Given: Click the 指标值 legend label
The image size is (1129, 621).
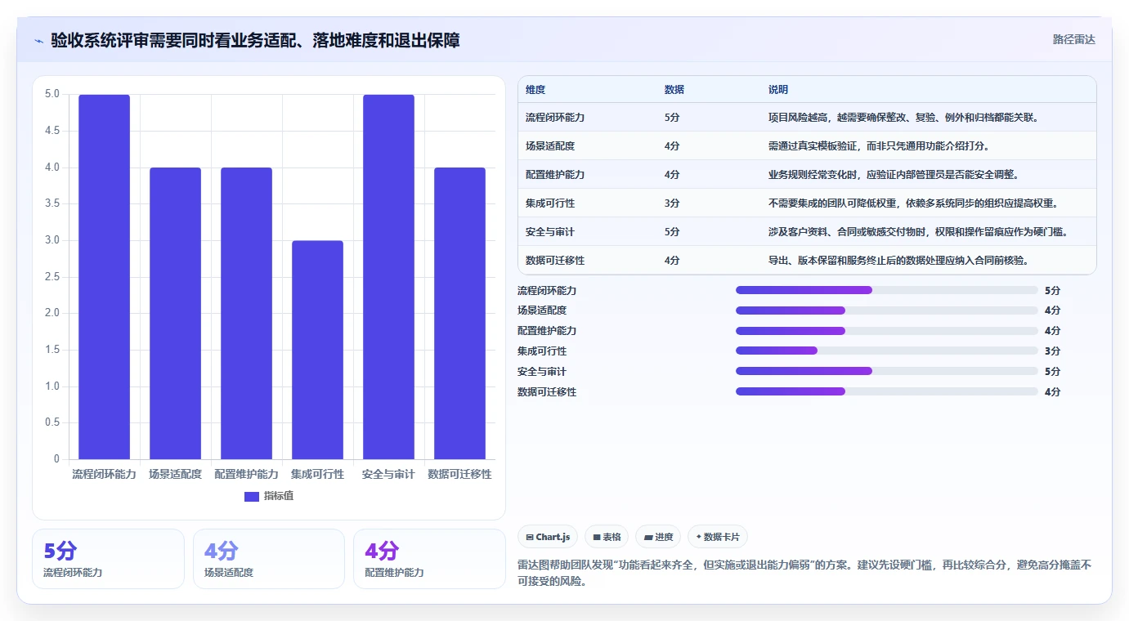Looking at the screenshot, I should coord(279,496).
